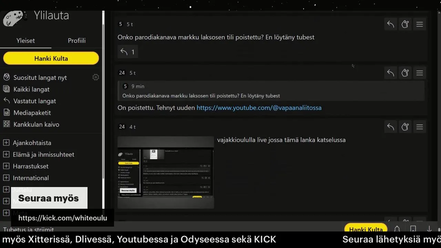Click the Kankkulan kaivo brick icon

tap(7, 124)
